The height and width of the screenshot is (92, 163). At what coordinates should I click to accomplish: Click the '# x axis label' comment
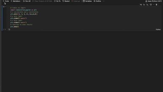point(16,20)
